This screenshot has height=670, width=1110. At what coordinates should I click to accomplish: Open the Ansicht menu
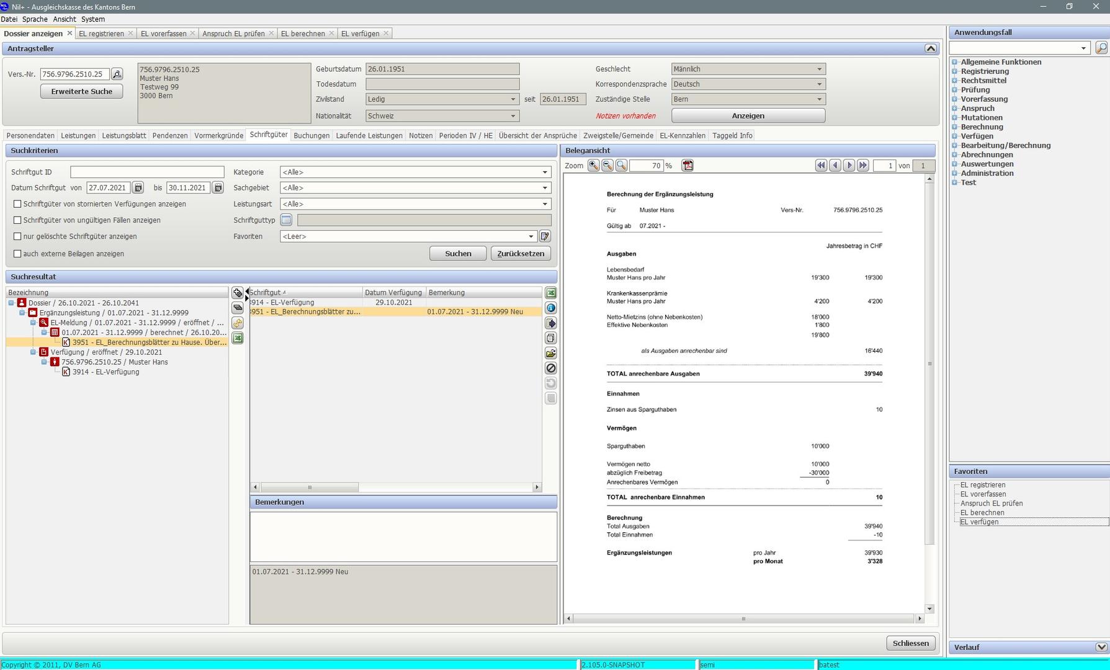[65, 19]
